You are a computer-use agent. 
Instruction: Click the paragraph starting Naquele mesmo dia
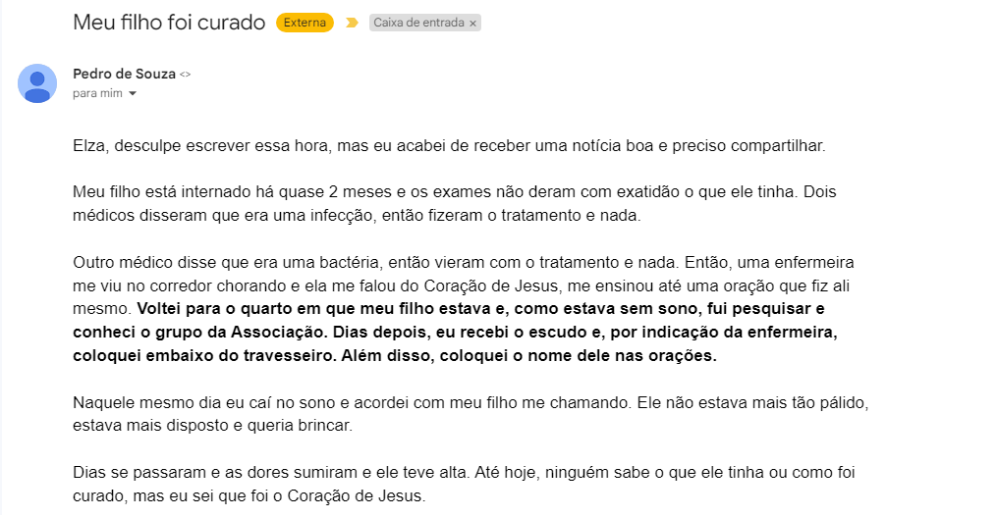click(471, 414)
